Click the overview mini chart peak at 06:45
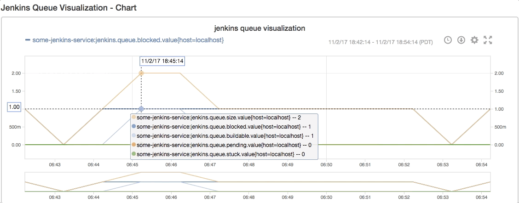Viewport: 519px width, 203px height. tap(141, 172)
